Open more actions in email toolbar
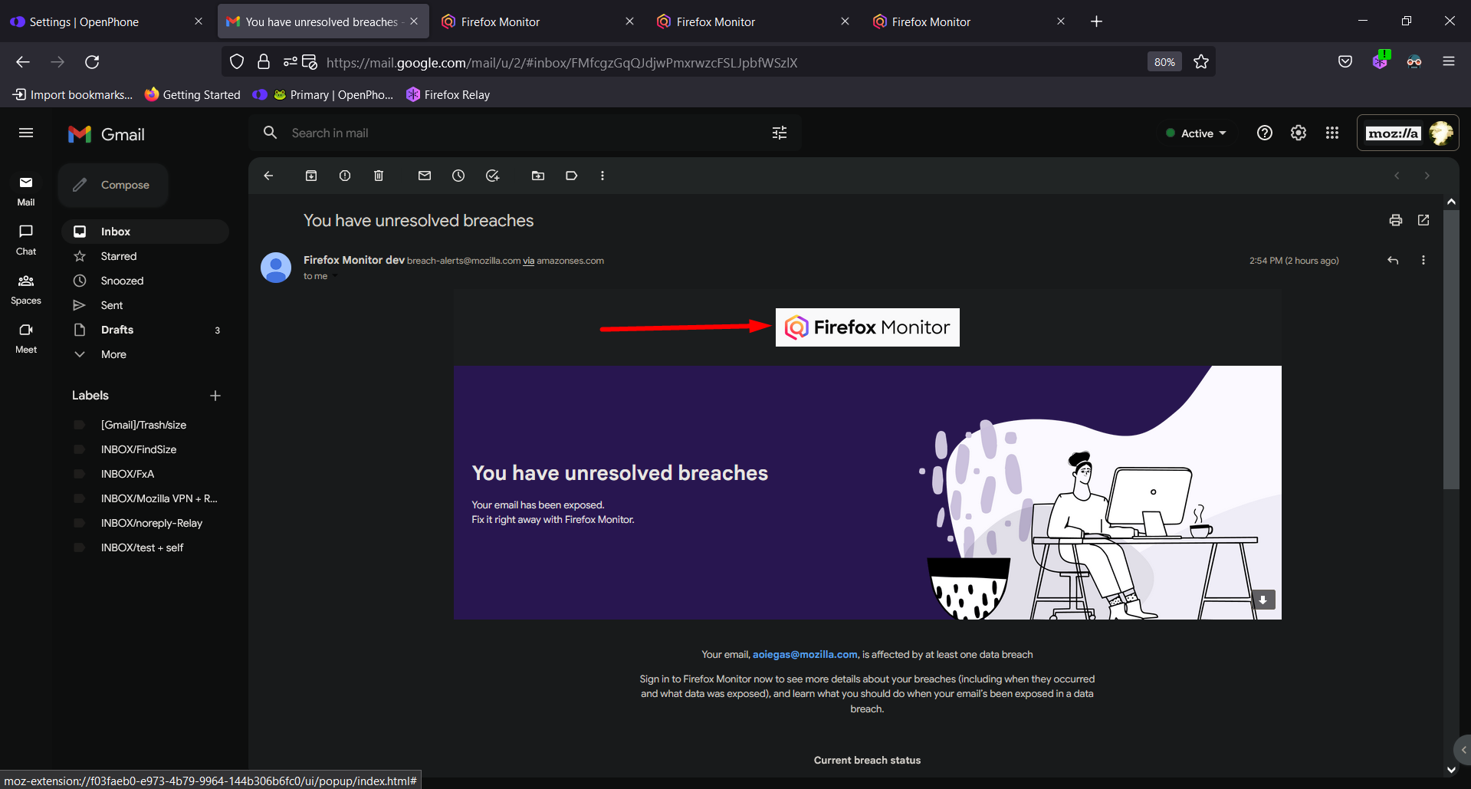 pos(603,176)
